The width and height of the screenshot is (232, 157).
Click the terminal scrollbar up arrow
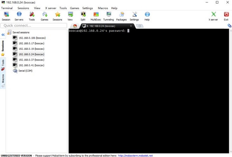coord(231,31)
